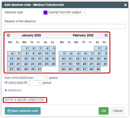Click Set for a specific subject only
The width and height of the screenshot is (130, 118).
24,100
